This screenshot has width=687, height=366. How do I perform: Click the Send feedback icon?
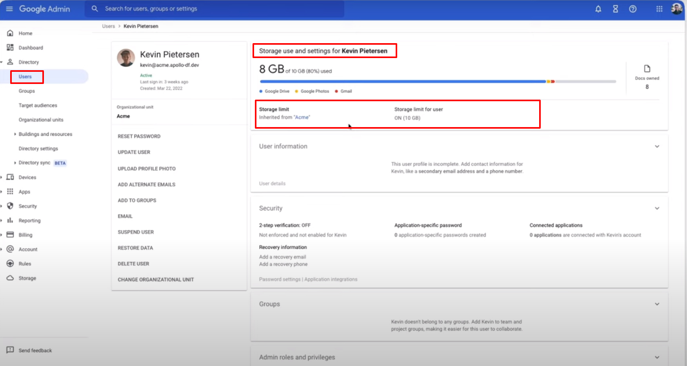tap(10, 350)
